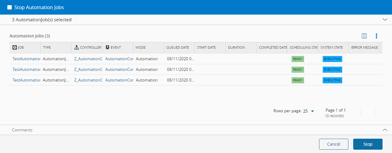The width and height of the screenshot is (392, 153).
Task: Sort by MODE column header
Action: (x=140, y=47)
